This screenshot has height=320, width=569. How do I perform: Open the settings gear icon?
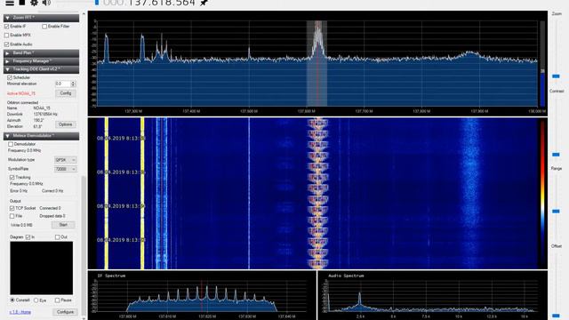coord(34,3)
